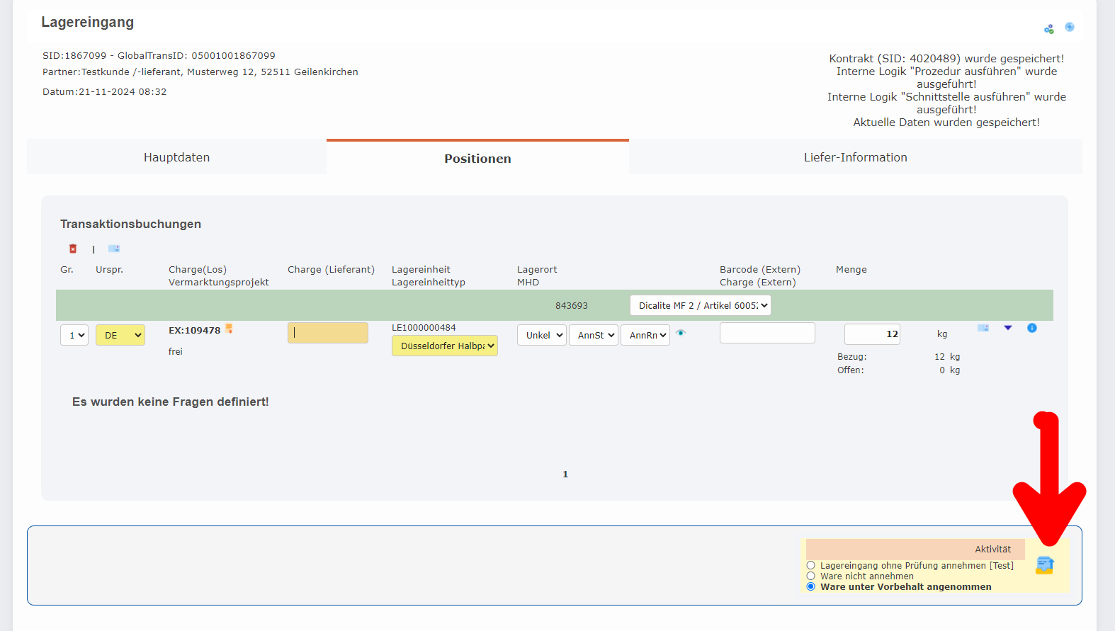Open the Unkel Lagerort dropdown
This screenshot has height=631, width=1115.
click(x=542, y=335)
